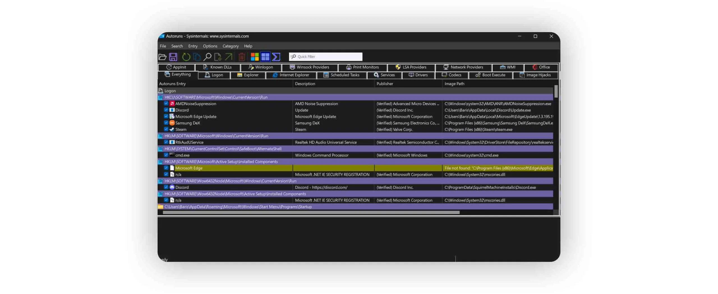The image size is (718, 294).
Task: Sort by the Publisher column header
Action: 385,84
